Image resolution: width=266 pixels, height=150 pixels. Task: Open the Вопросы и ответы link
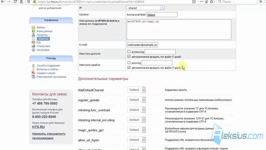pyautogui.click(x=47, y=69)
